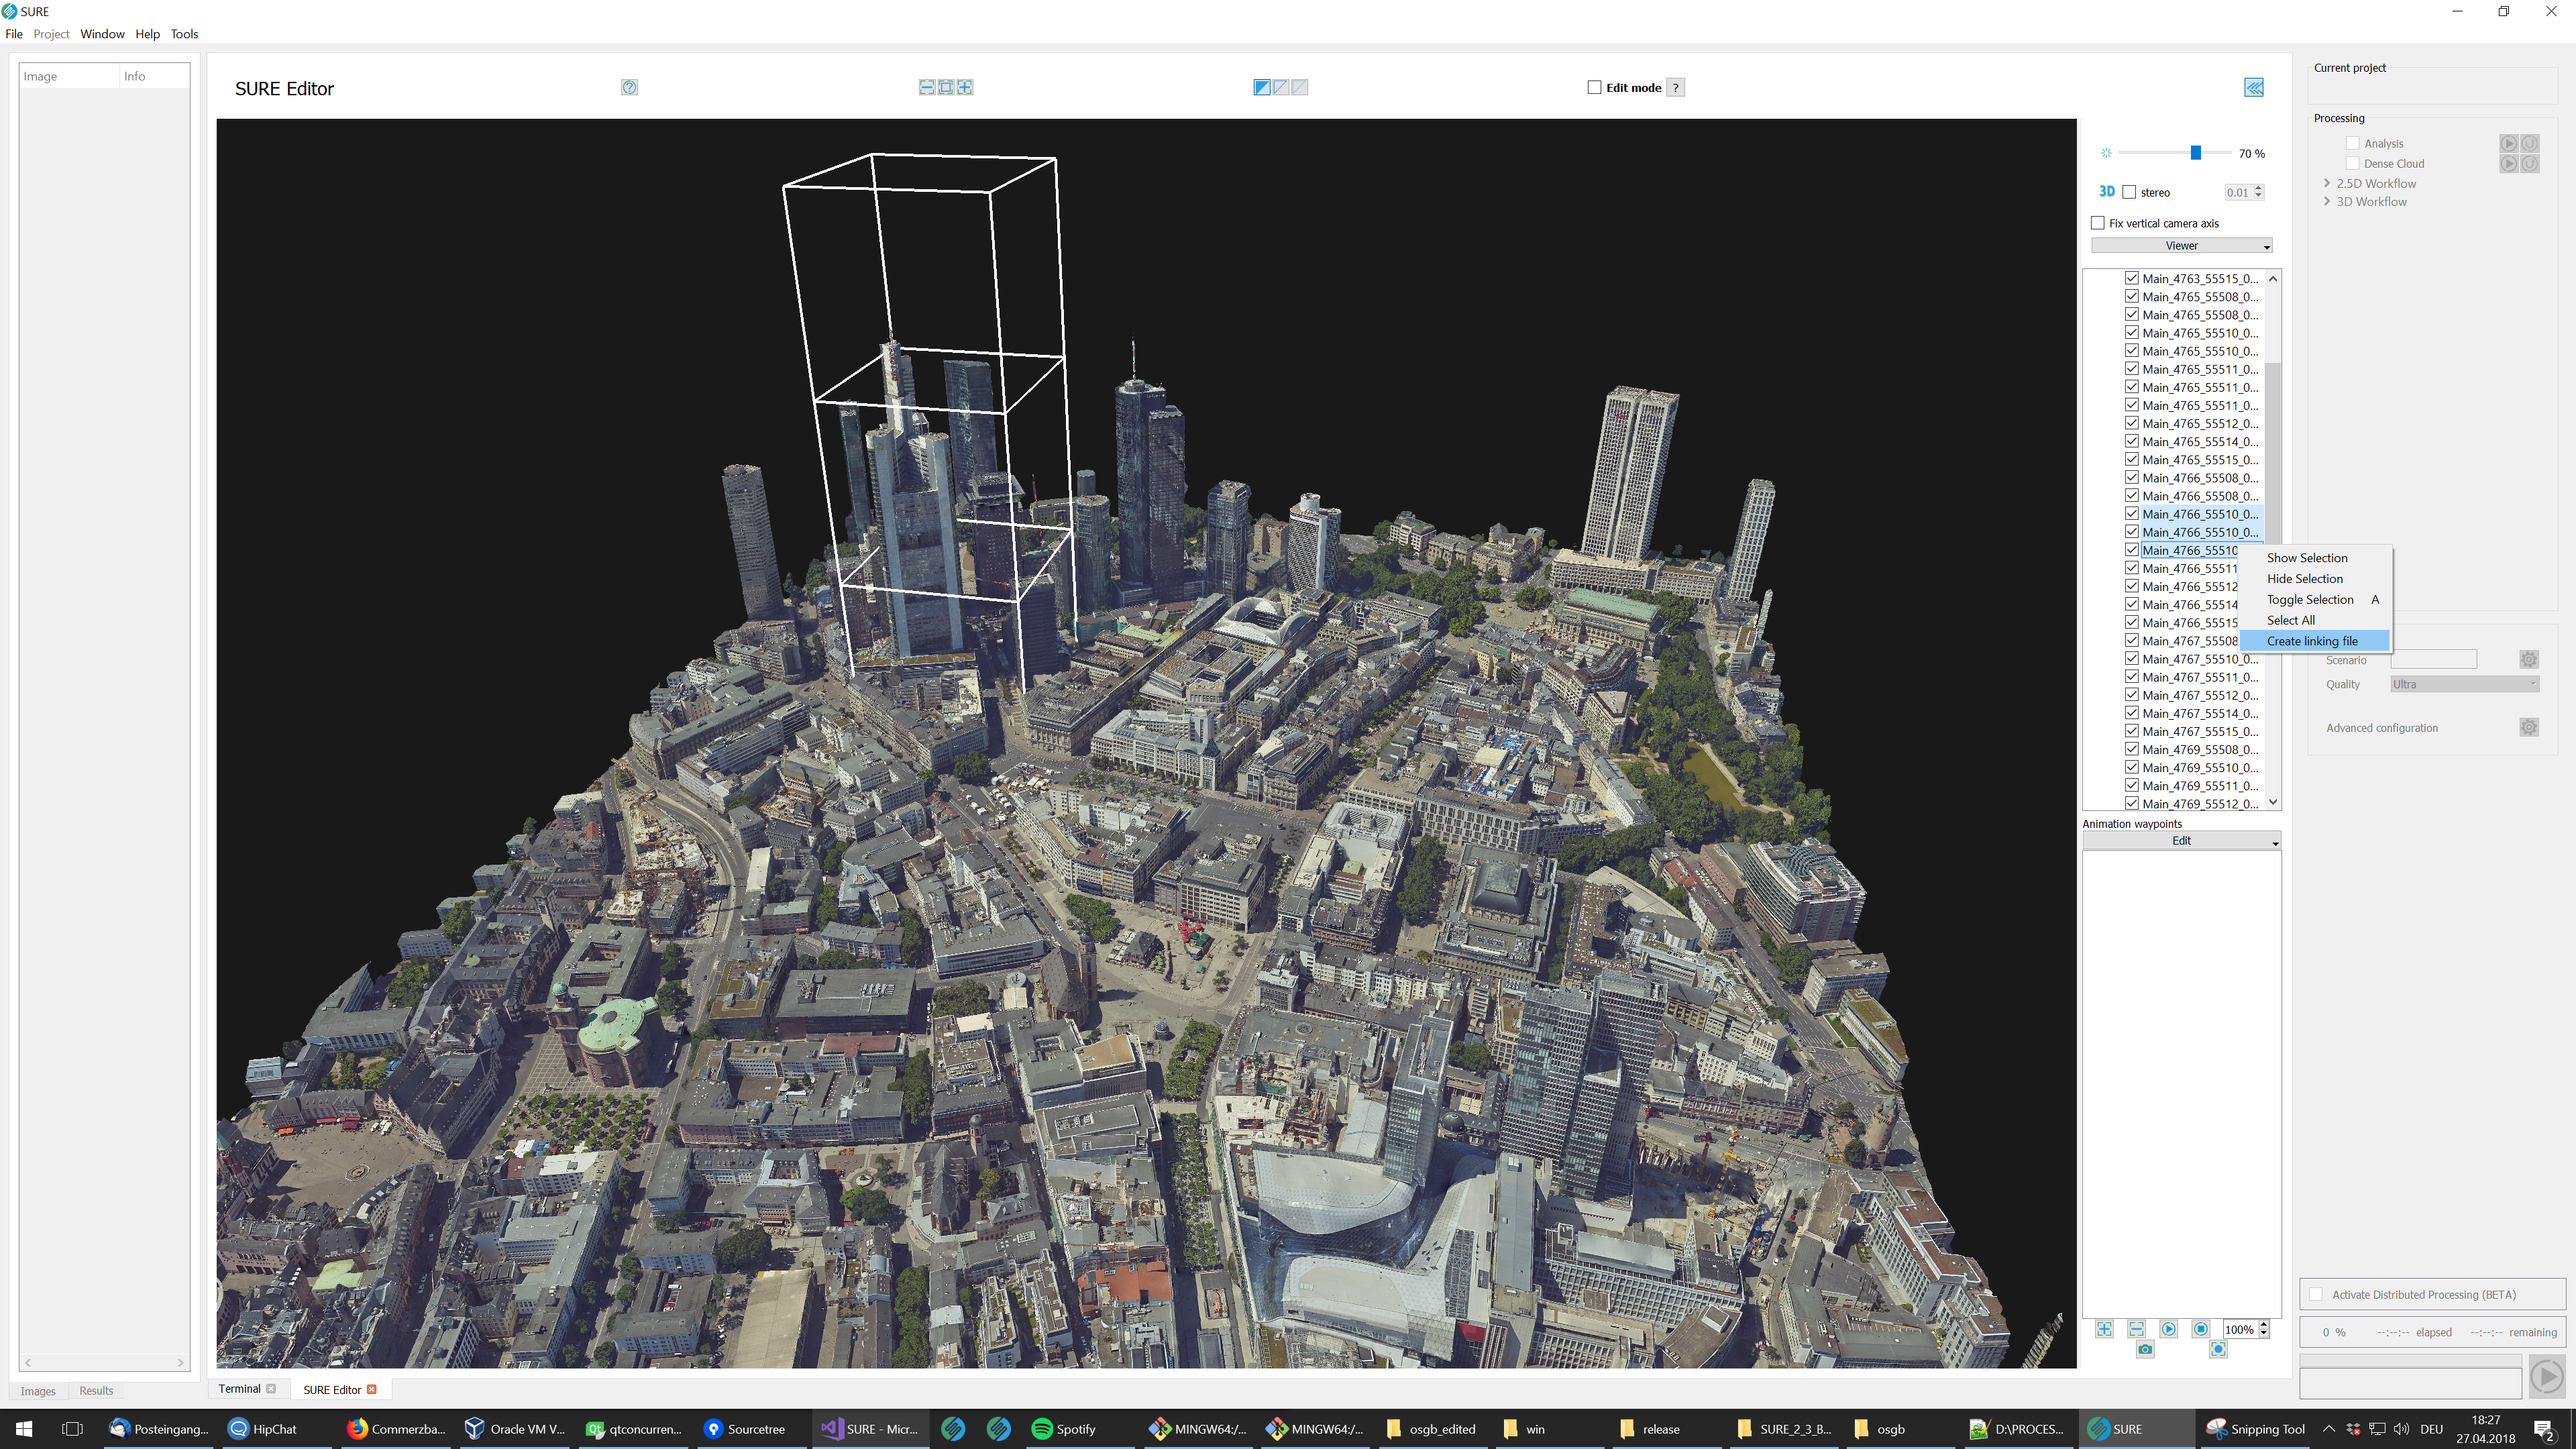Click tile list scrollbar down arrow
2576x1449 pixels.
coord(2273,802)
